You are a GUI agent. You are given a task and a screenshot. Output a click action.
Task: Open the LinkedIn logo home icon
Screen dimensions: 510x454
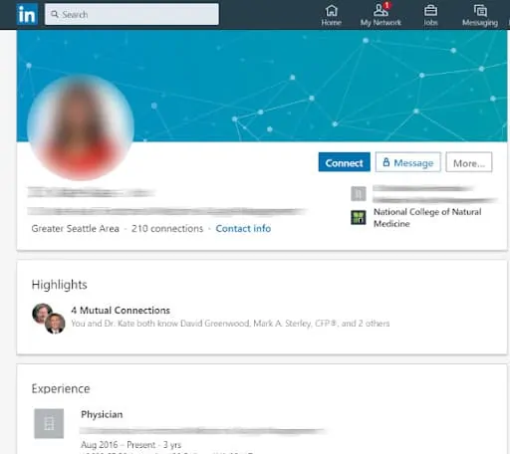click(27, 15)
